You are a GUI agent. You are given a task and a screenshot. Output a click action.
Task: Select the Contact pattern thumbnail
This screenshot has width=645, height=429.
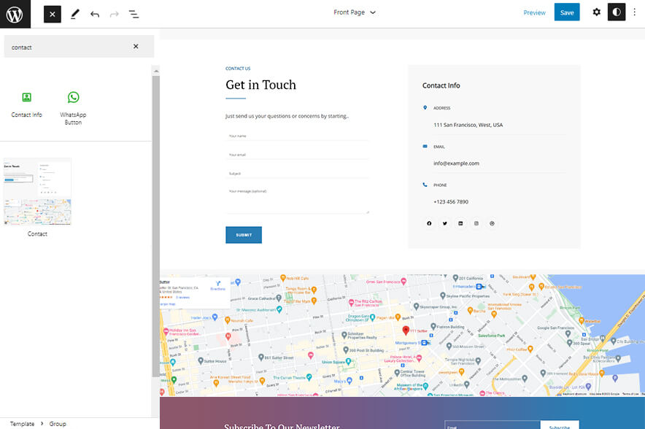click(37, 193)
